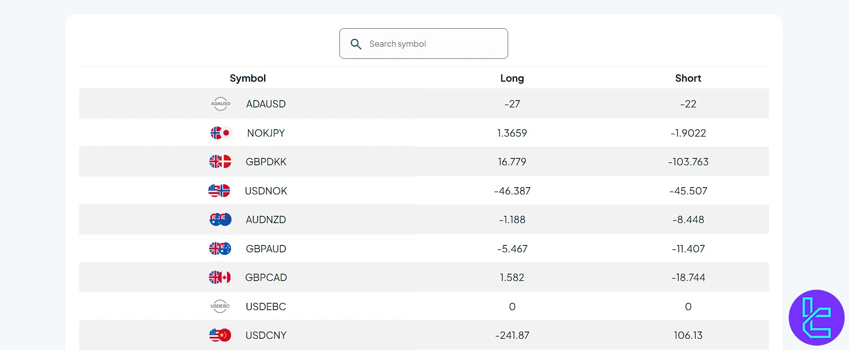Viewport: 849px width, 350px height.
Task: Select the NOKJPY flag pair icon
Action: point(220,132)
